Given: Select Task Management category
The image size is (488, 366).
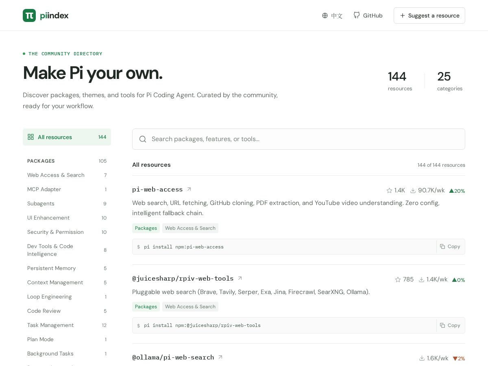Looking at the screenshot, I should pos(67,325).
